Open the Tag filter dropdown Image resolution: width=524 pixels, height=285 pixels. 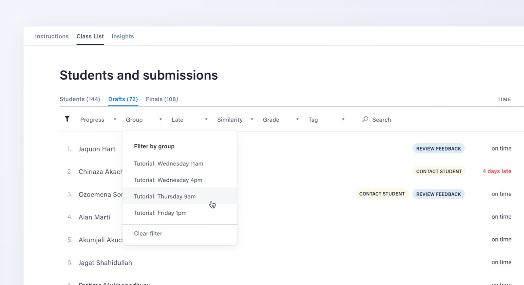click(326, 120)
